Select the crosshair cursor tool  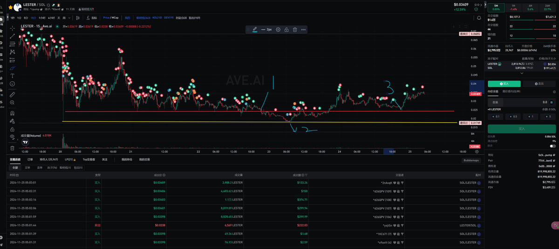(x=13, y=28)
